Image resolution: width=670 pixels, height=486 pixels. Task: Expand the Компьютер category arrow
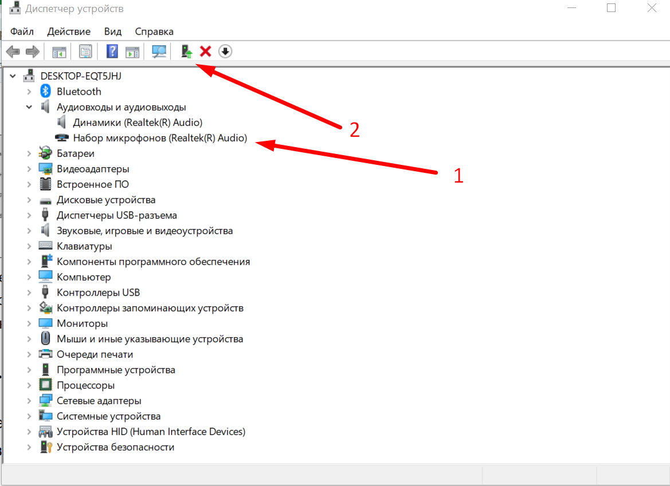(x=29, y=277)
